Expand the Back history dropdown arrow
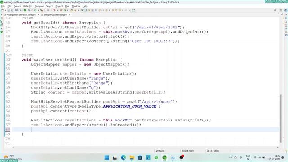 (123, 10)
